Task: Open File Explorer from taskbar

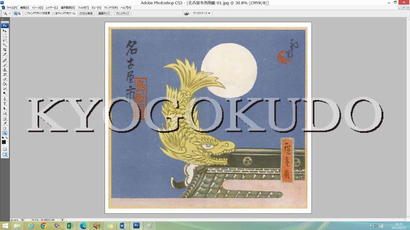Action: pos(17,226)
